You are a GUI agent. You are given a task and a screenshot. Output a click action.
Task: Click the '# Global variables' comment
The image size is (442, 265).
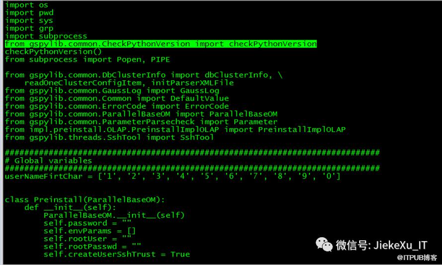pyautogui.click(x=48, y=160)
